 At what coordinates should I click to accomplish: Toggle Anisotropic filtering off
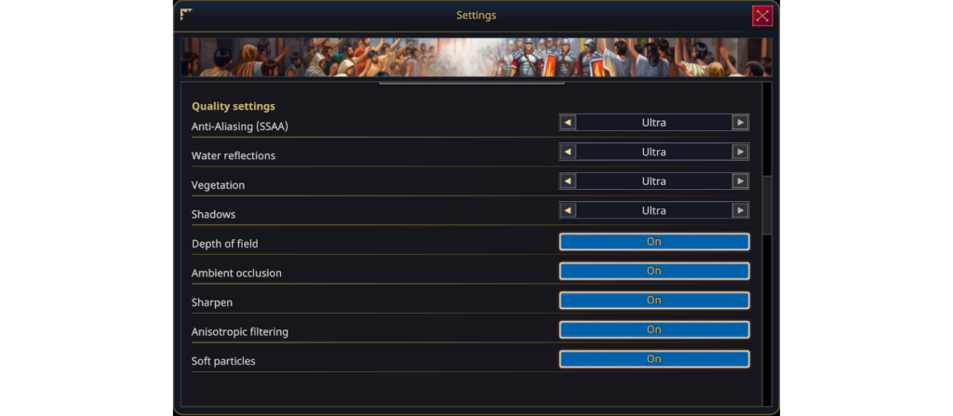[653, 329]
